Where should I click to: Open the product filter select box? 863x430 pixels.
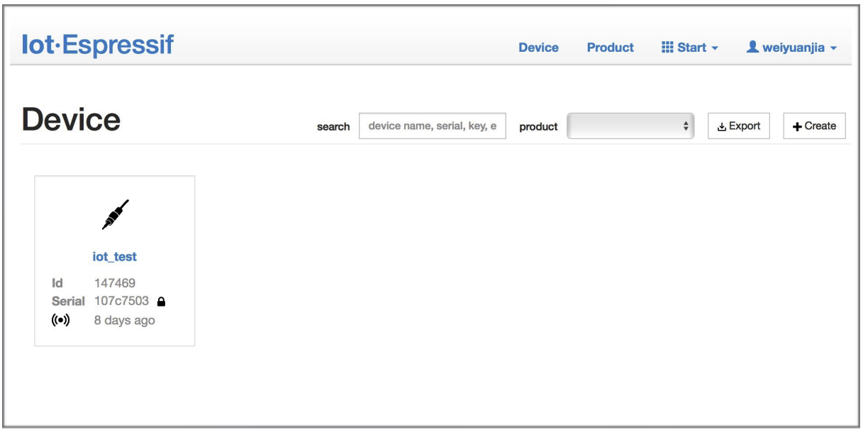630,126
